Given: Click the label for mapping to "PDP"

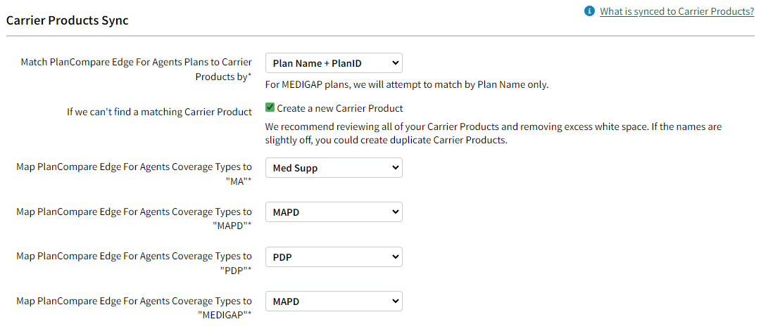Looking at the screenshot, I should [x=134, y=263].
